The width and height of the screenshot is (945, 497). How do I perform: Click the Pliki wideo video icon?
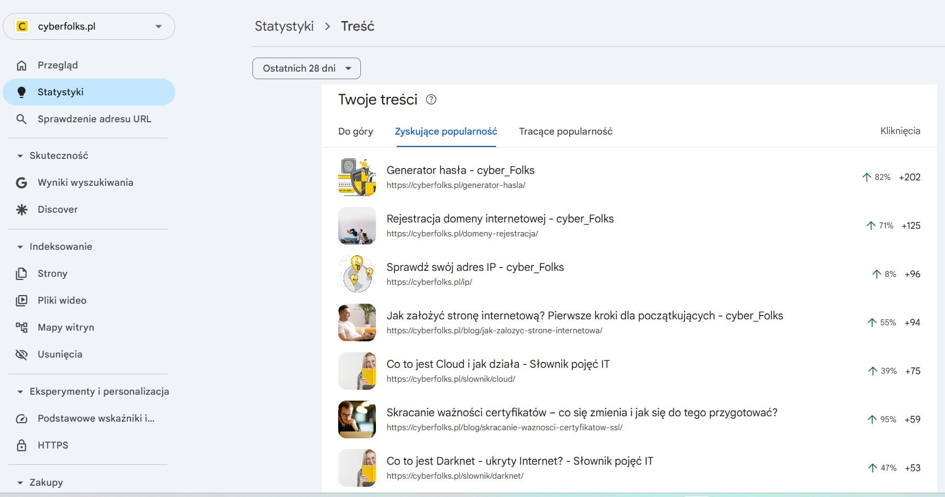22,300
